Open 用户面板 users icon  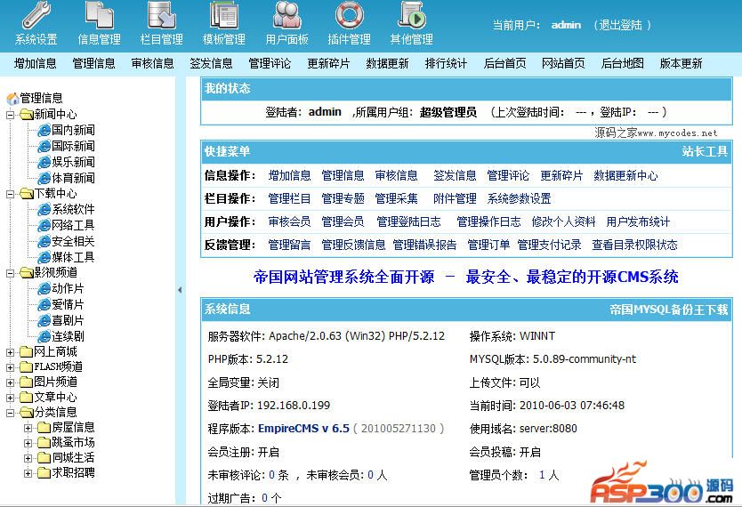point(286,16)
